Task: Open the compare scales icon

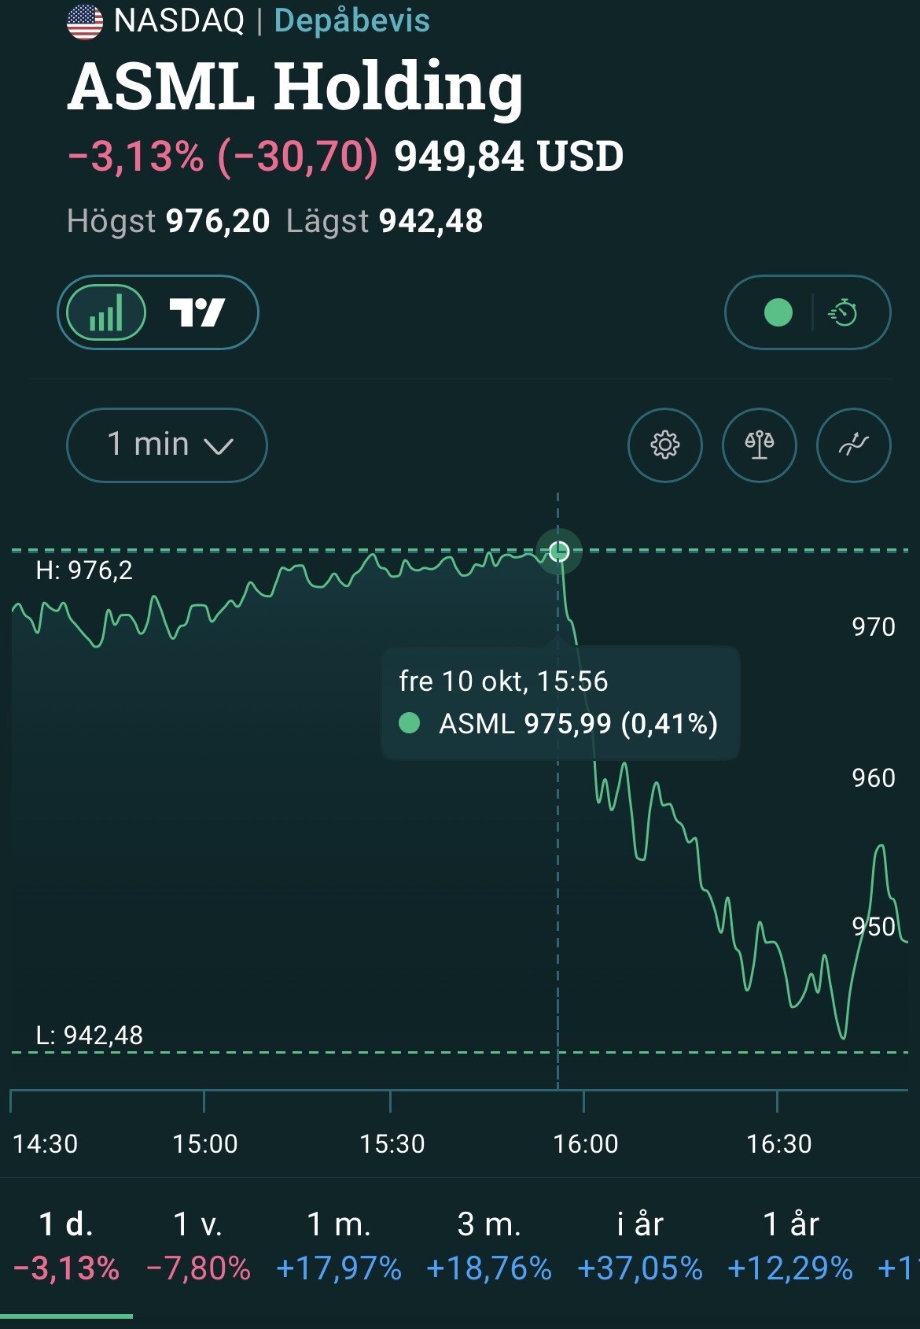Action: (x=759, y=445)
